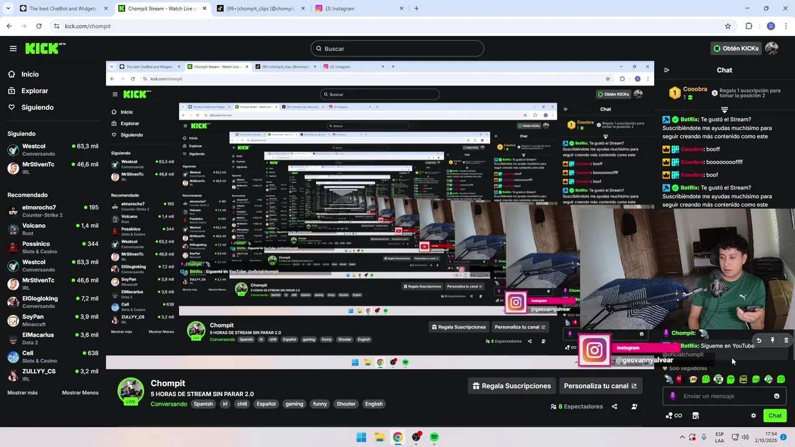The height and width of the screenshot is (447, 795).
Task: Open Chrome extensions puzzle icon
Action: [x=748, y=26]
